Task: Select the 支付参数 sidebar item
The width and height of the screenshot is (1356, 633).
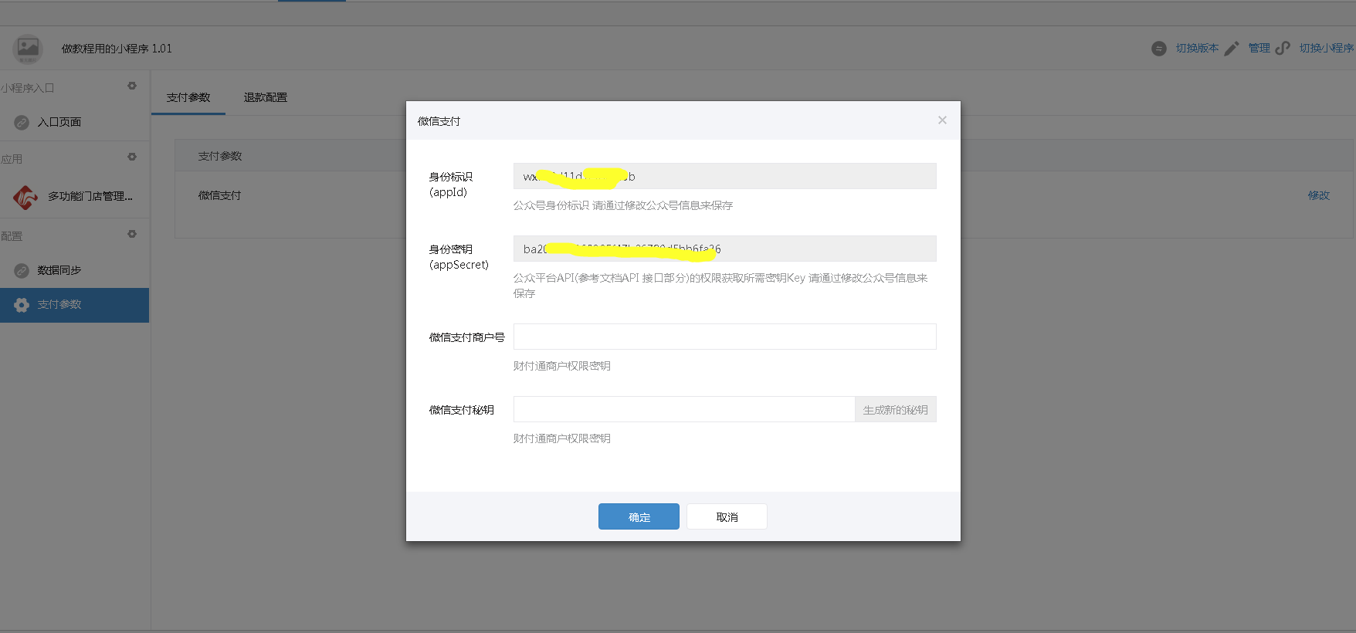Action: pos(74,305)
